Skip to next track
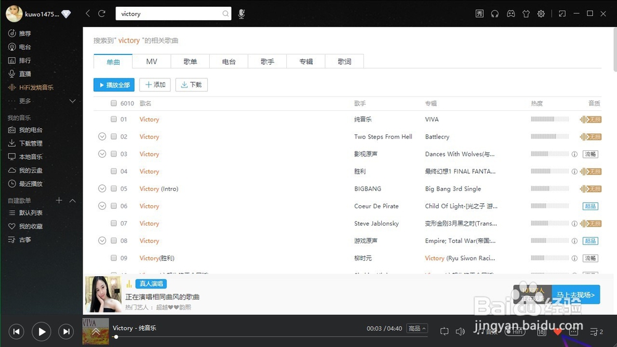 (66, 332)
